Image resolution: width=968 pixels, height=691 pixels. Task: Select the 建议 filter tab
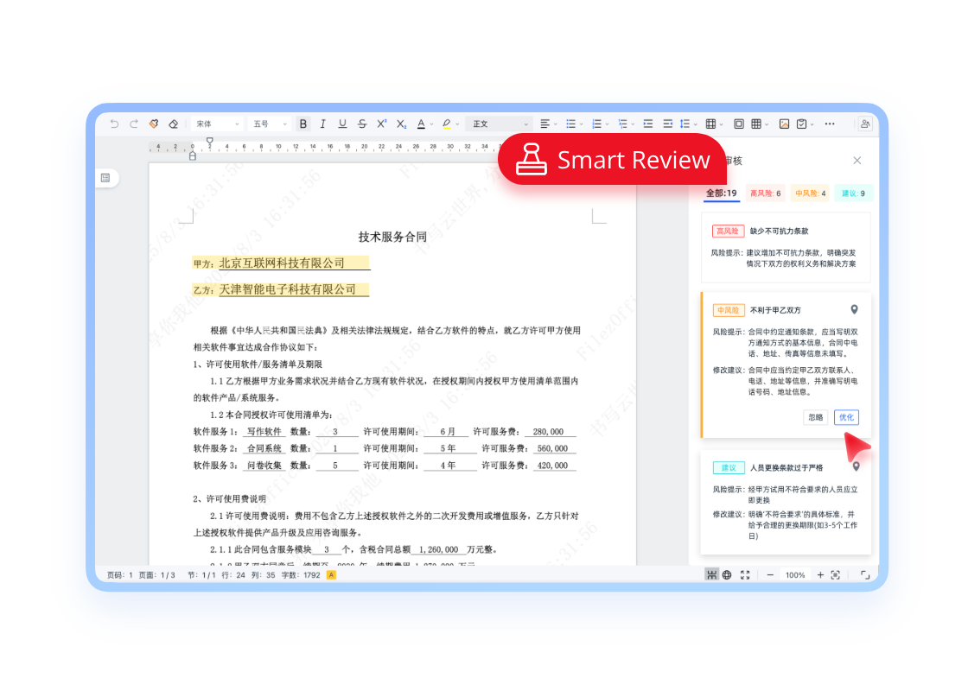click(853, 193)
